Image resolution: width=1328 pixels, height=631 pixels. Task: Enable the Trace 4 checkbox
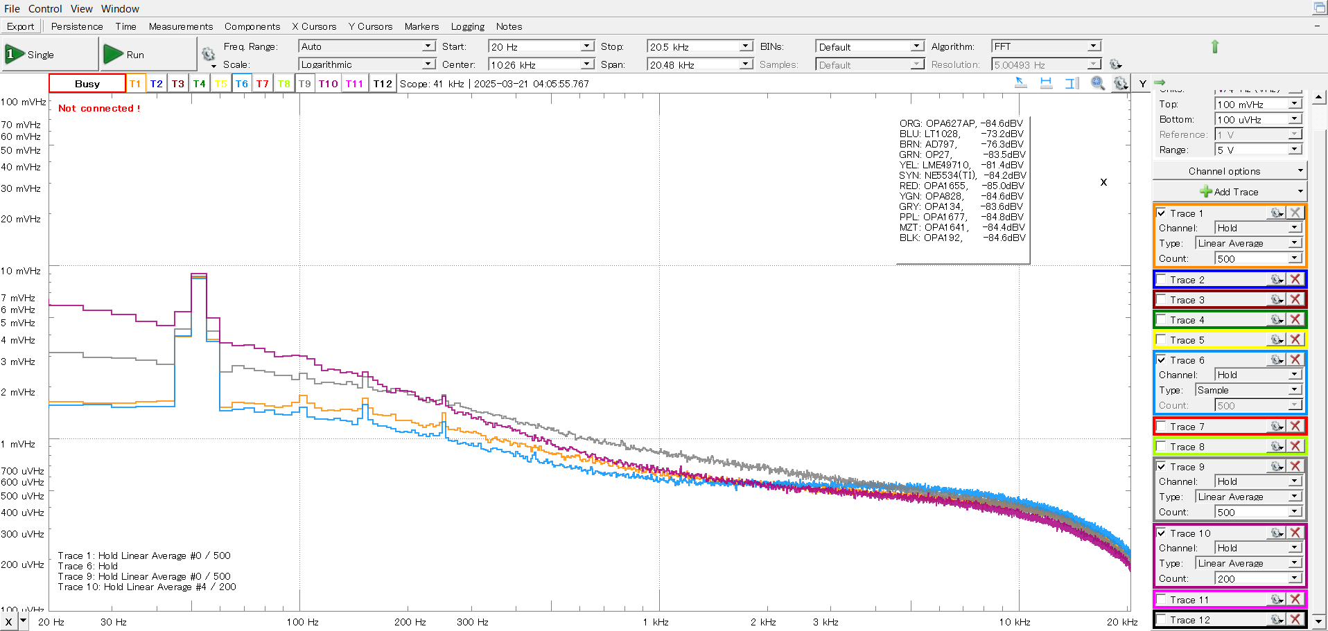point(1161,319)
